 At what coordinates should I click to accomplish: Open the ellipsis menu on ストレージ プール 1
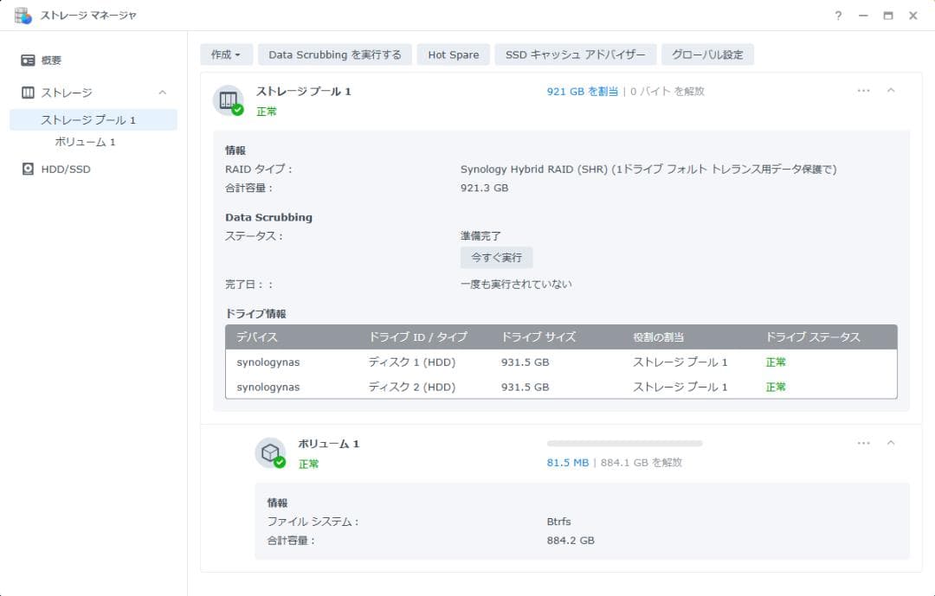click(x=863, y=90)
